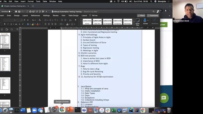Apply the No Spacing style
203x114 pixels.
118,22
